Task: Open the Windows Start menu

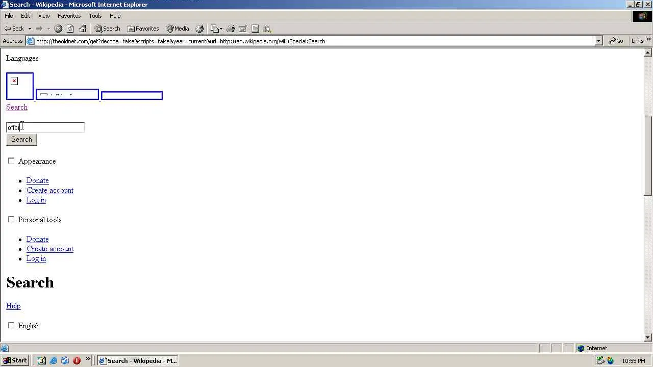Action: (15, 360)
